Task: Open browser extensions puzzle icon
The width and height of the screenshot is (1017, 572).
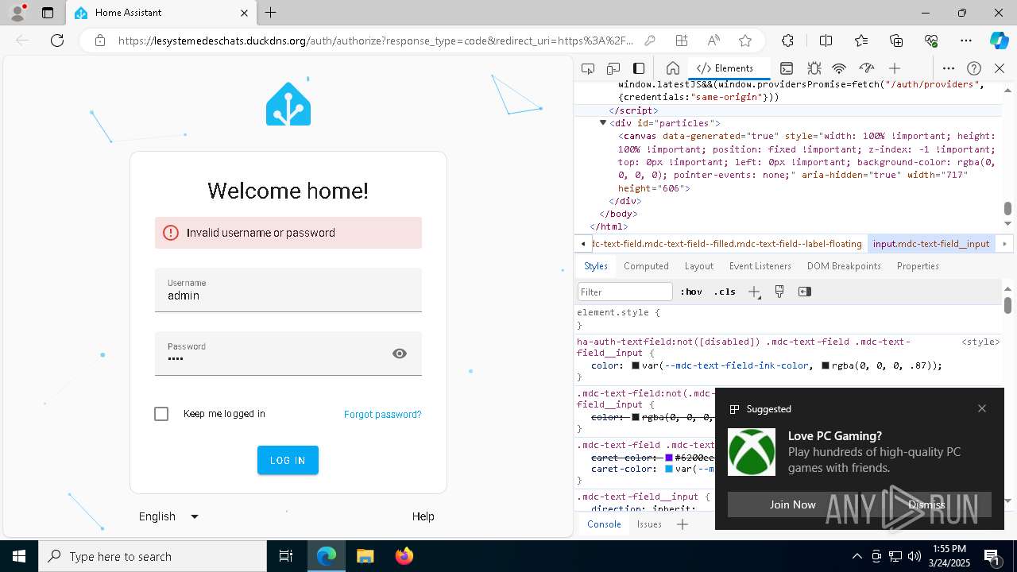Action: (787, 41)
